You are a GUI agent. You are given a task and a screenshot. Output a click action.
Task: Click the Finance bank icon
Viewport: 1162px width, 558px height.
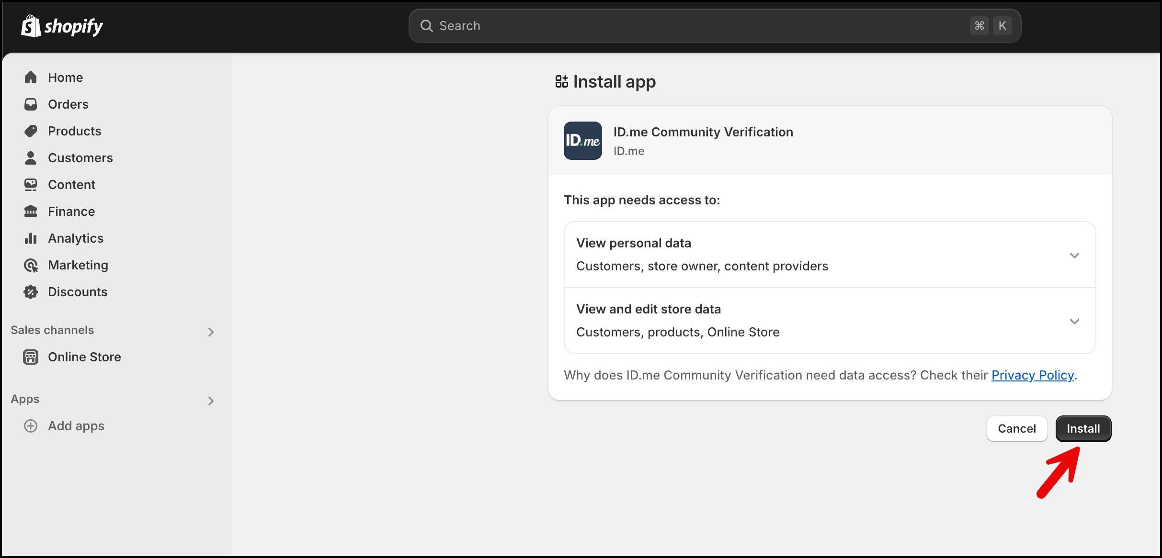click(x=31, y=212)
